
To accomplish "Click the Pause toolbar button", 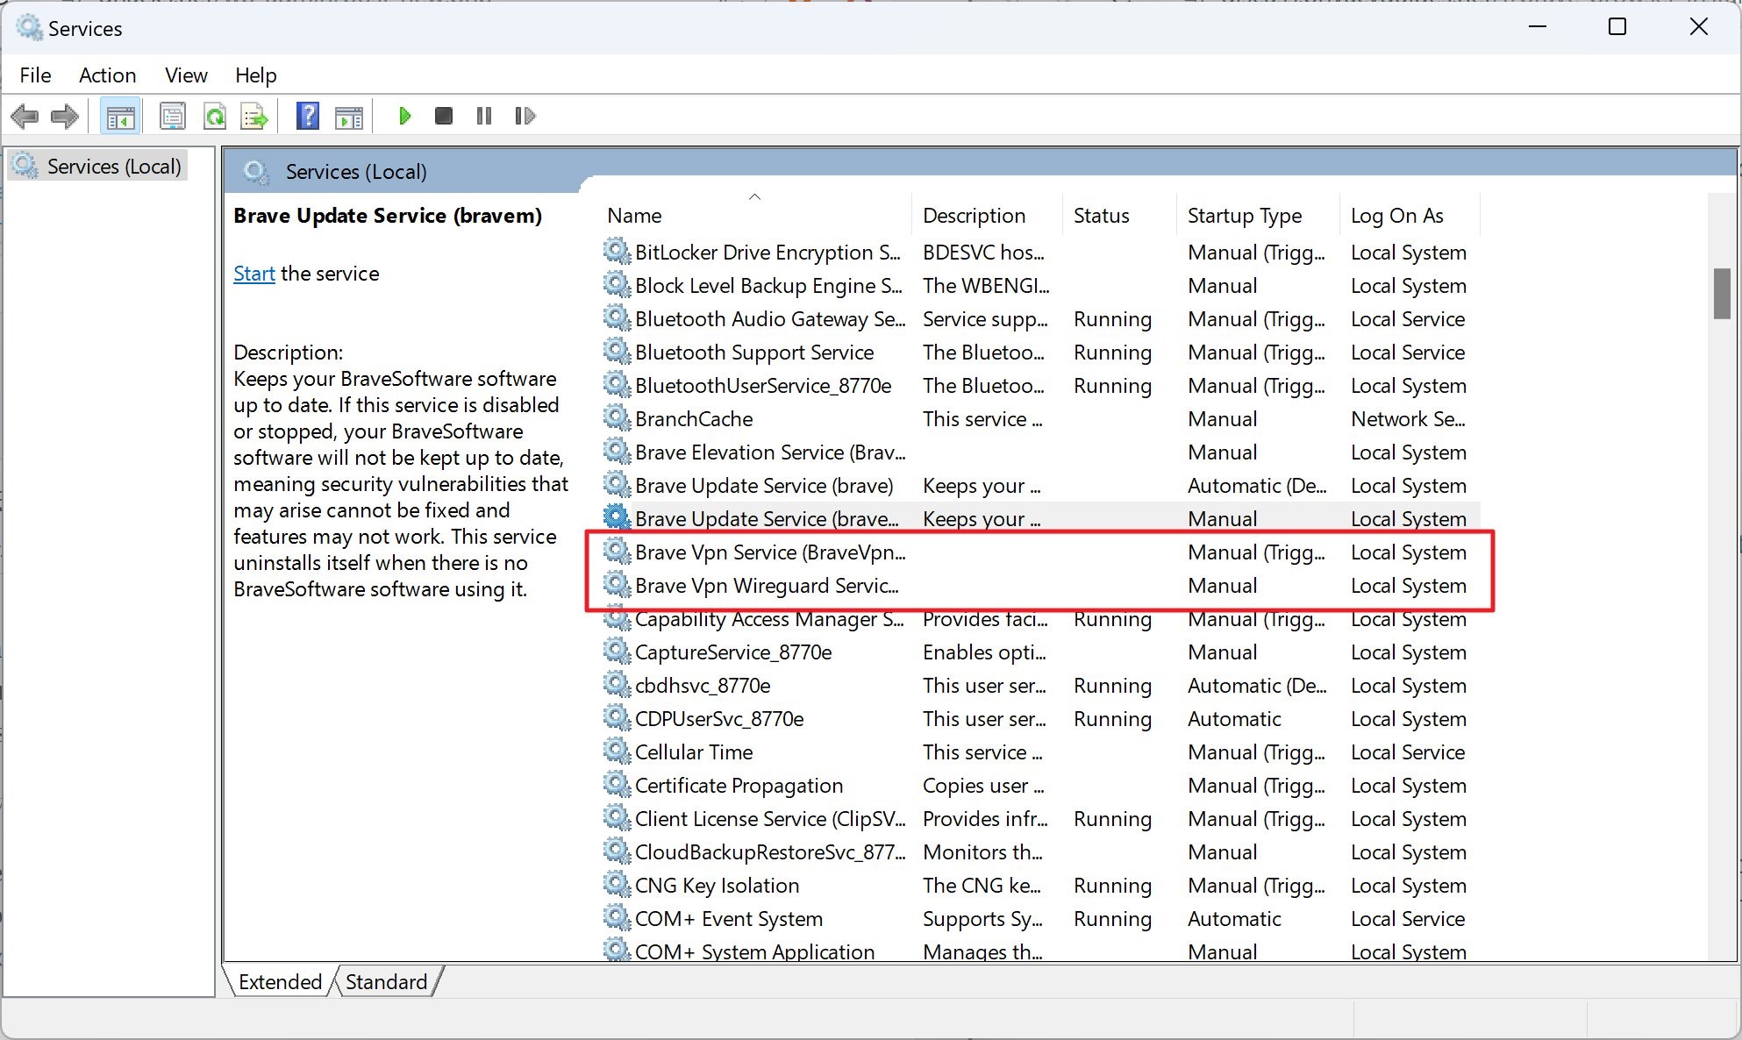I will [x=484, y=115].
